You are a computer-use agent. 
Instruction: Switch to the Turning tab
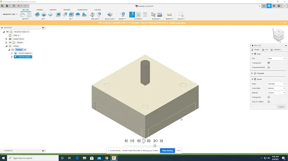[40, 10]
